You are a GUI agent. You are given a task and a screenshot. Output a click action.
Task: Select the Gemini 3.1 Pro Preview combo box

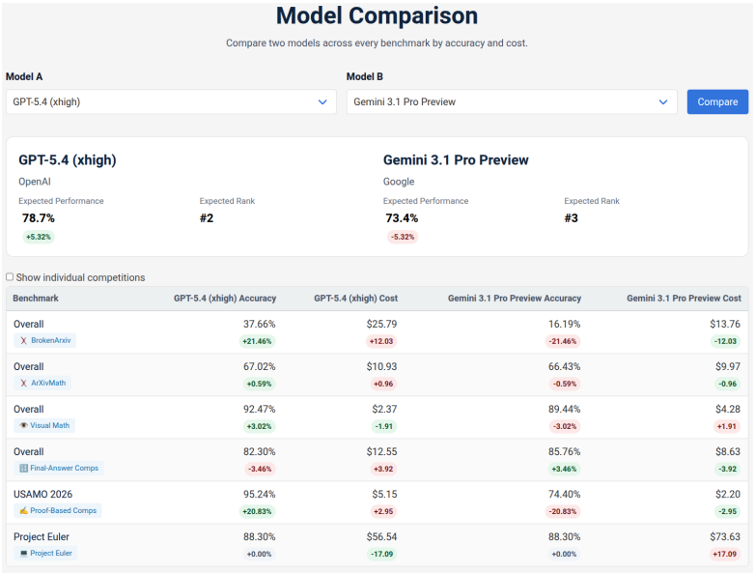tap(512, 101)
